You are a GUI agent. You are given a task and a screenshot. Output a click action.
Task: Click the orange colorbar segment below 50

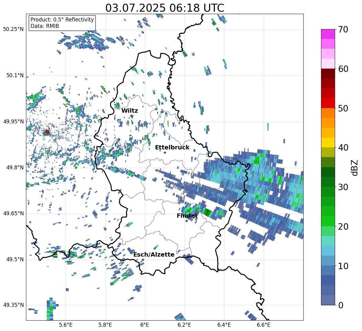[x=328, y=113]
